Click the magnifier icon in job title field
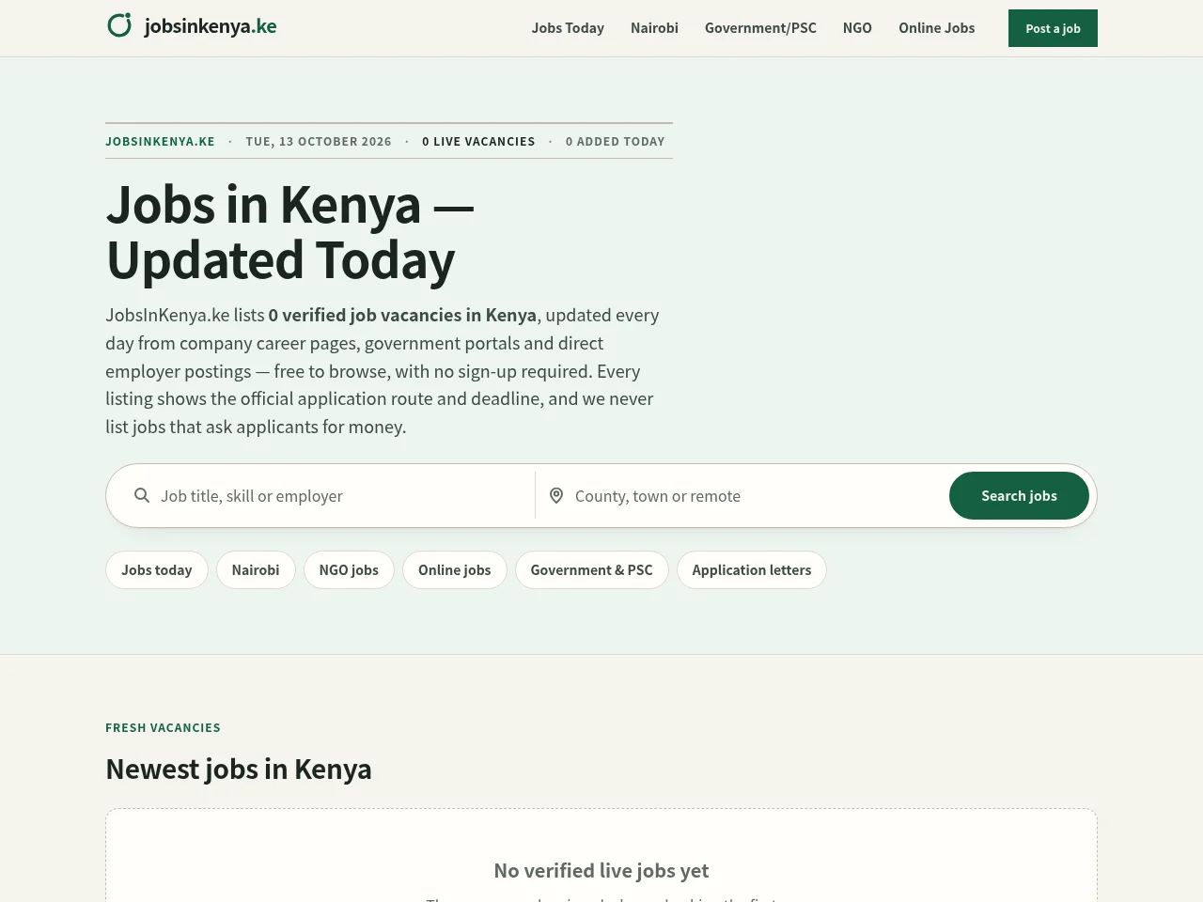Screen dimensions: 1203x902 click(x=142, y=495)
